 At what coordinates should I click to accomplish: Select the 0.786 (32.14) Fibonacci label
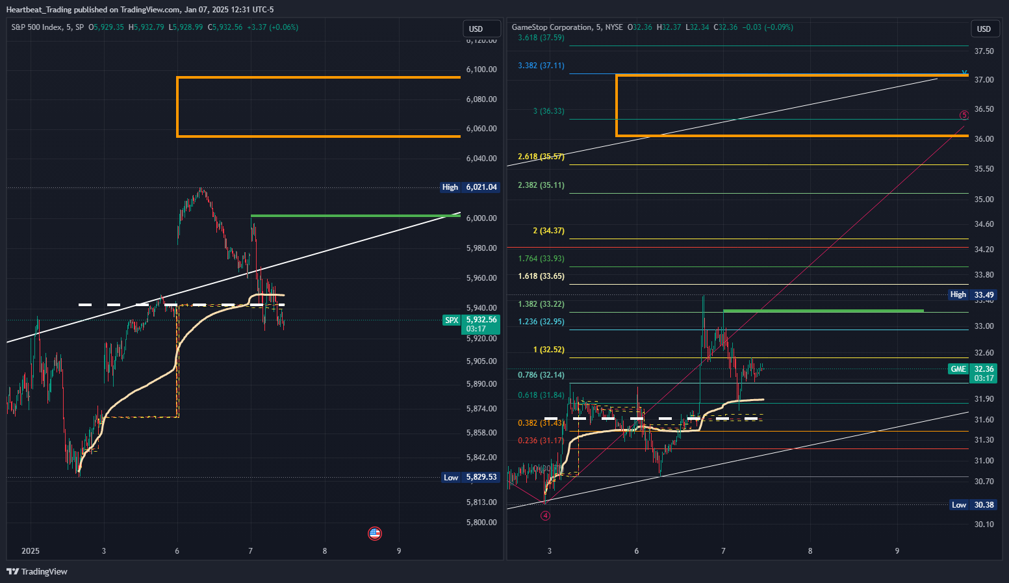[541, 375]
